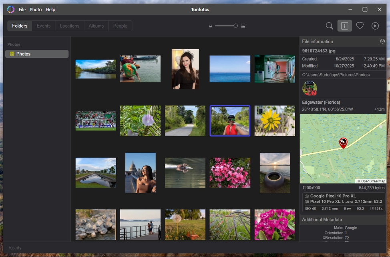This screenshot has height=257, width=390.
Task: Open the File menu
Action: pyautogui.click(x=22, y=10)
